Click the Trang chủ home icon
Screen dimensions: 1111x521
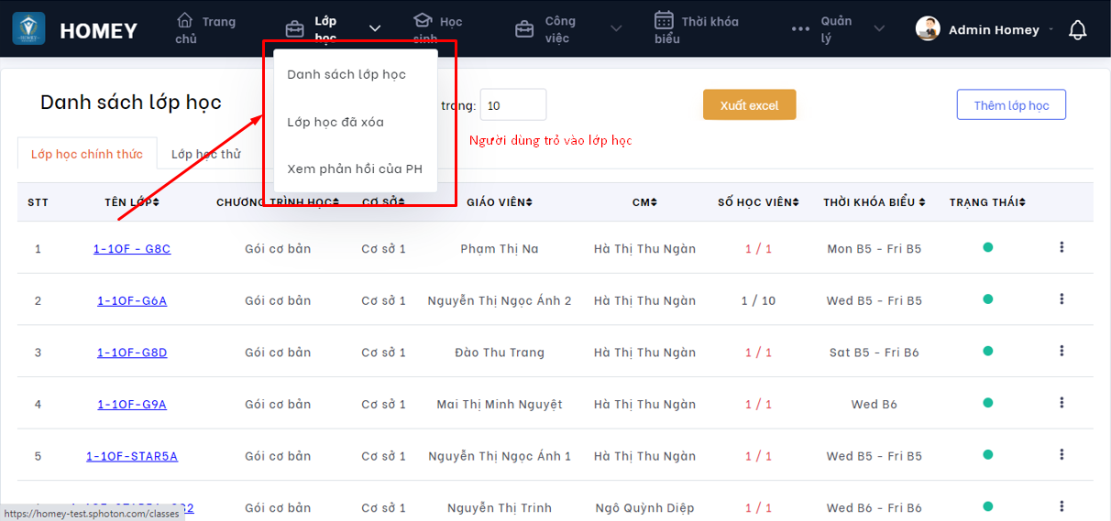[185, 20]
